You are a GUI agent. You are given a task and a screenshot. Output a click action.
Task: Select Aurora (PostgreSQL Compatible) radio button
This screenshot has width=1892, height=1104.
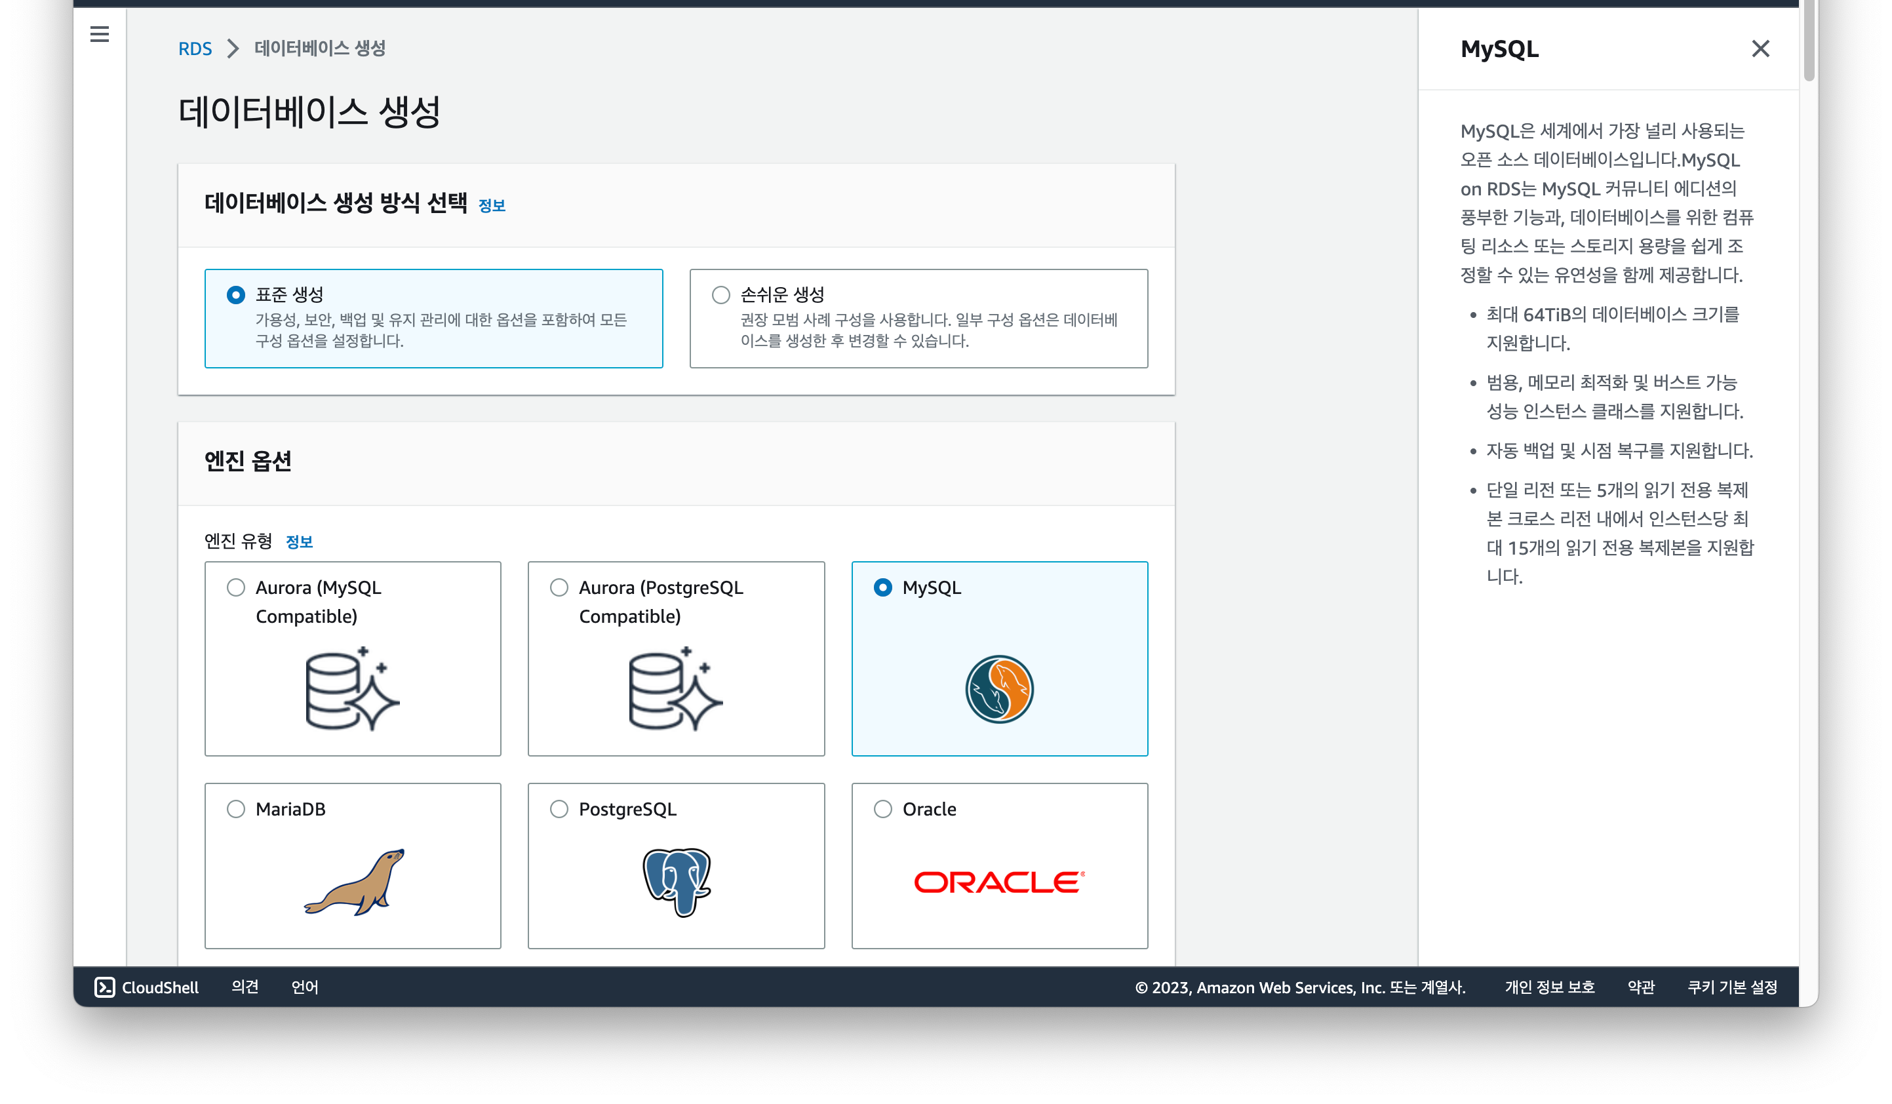pos(559,587)
